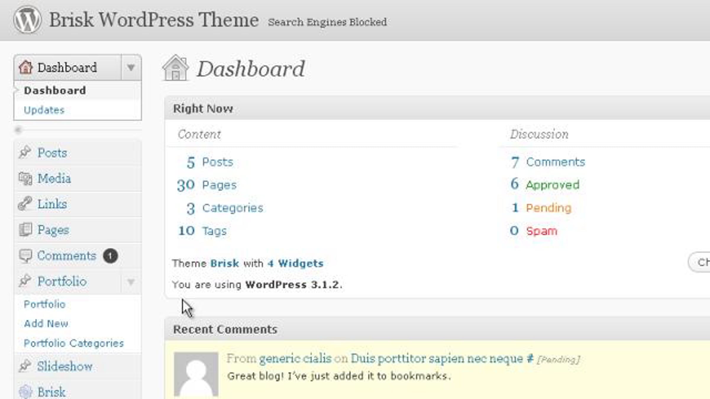Screen dimensions: 710x399
Task: Collapse the Dashboard menu arrow
Action: [131, 67]
